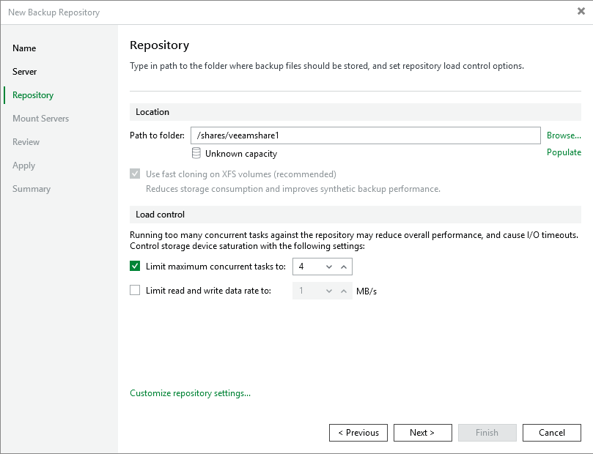Open the Mount Servers step

[x=41, y=119]
